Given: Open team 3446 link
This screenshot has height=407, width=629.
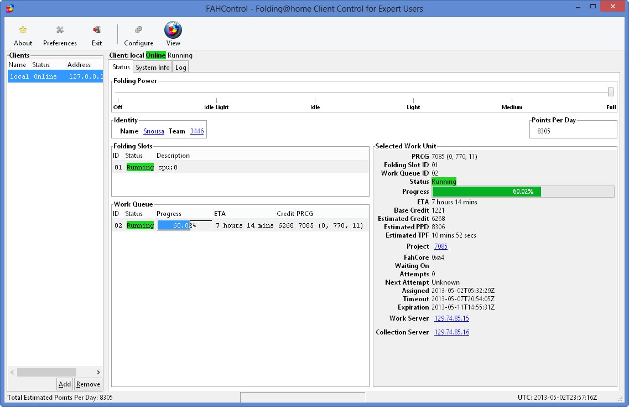Looking at the screenshot, I should click(x=197, y=131).
